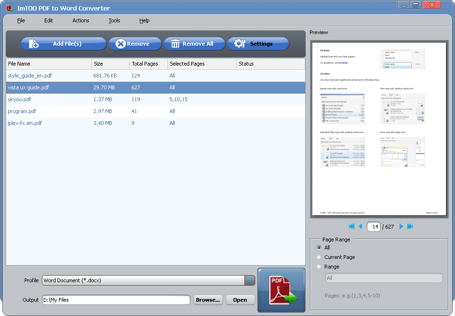Open the File menu
The image size is (455, 316).
[x=21, y=20]
